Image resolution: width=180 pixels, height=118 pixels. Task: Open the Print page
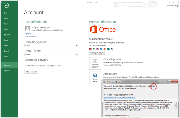pos(6,40)
